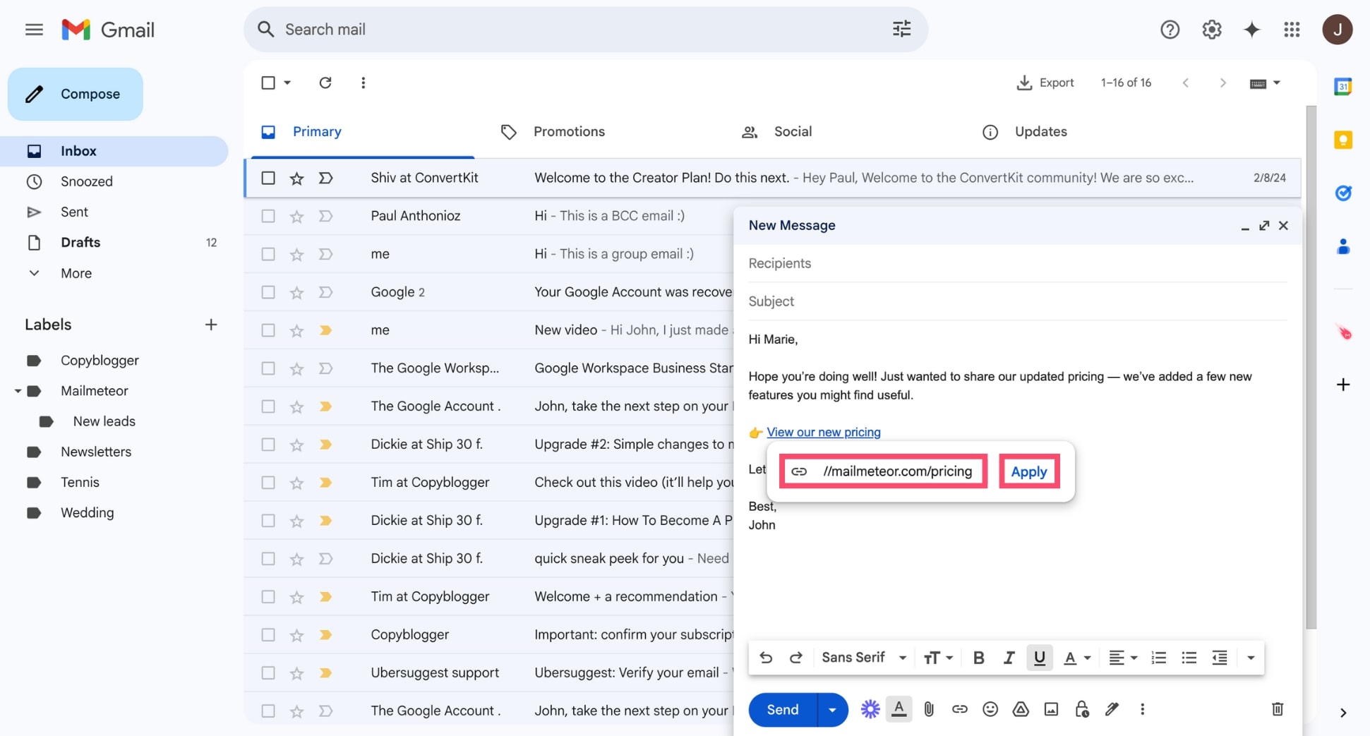This screenshot has height=736, width=1370.
Task: Star the Shiv at ConvertKit email
Action: point(296,178)
